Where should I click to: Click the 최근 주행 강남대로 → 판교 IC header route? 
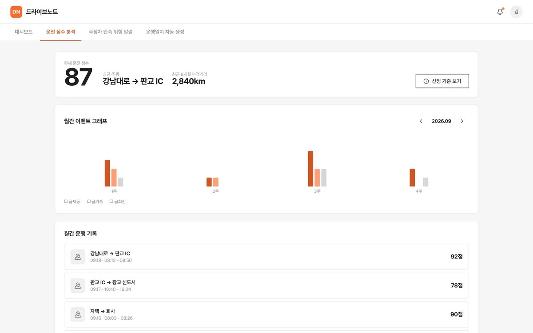(133, 81)
